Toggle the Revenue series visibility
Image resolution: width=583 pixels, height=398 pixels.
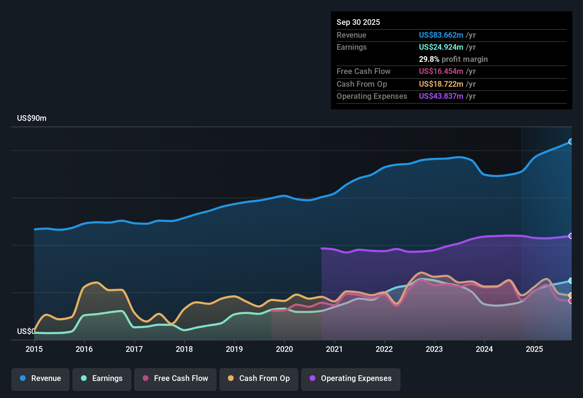pos(40,378)
